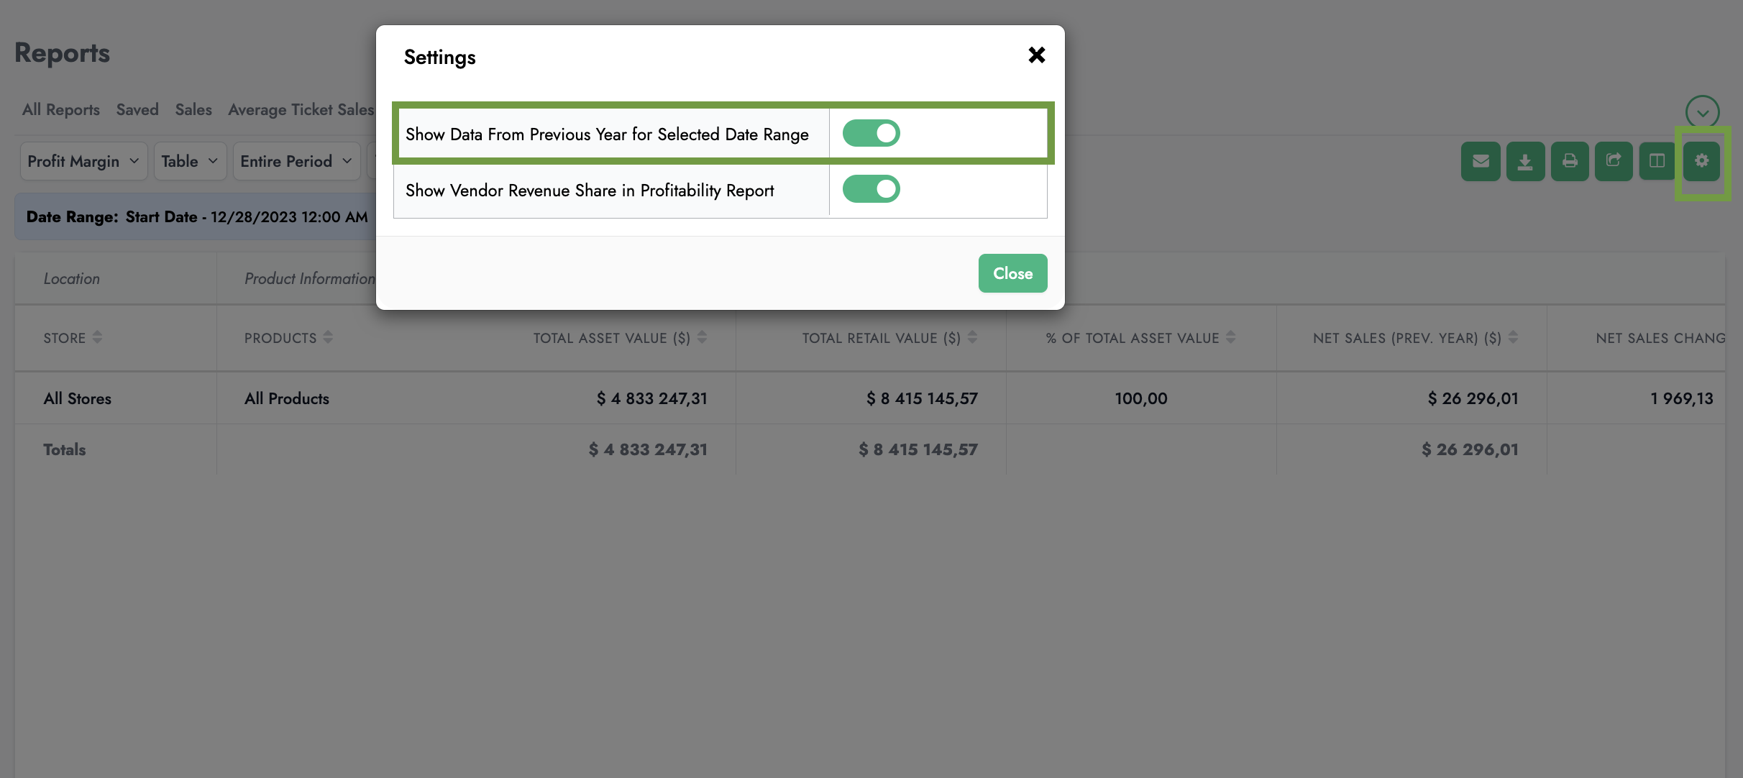Sort by Total Asset Value arrows
1743x778 pixels.
[703, 337]
